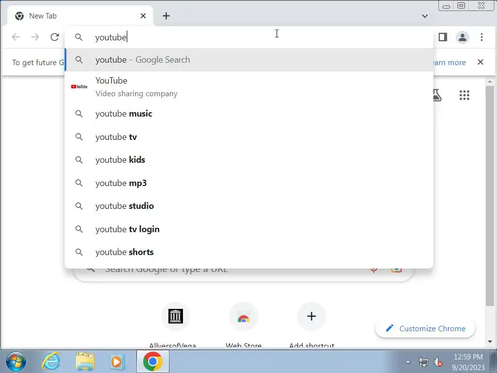Viewport: 497px width, 373px height.
Task: Click the Customize Chrome button
Action: coord(425,328)
